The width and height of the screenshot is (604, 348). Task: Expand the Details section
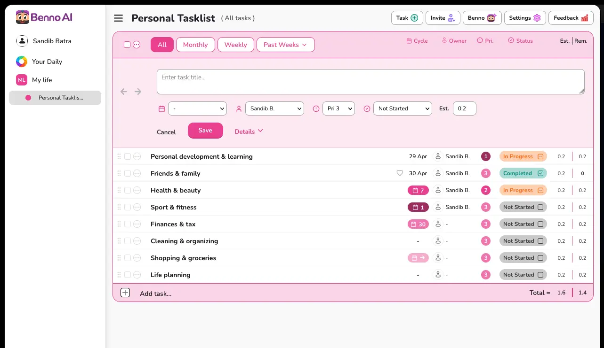click(x=249, y=131)
